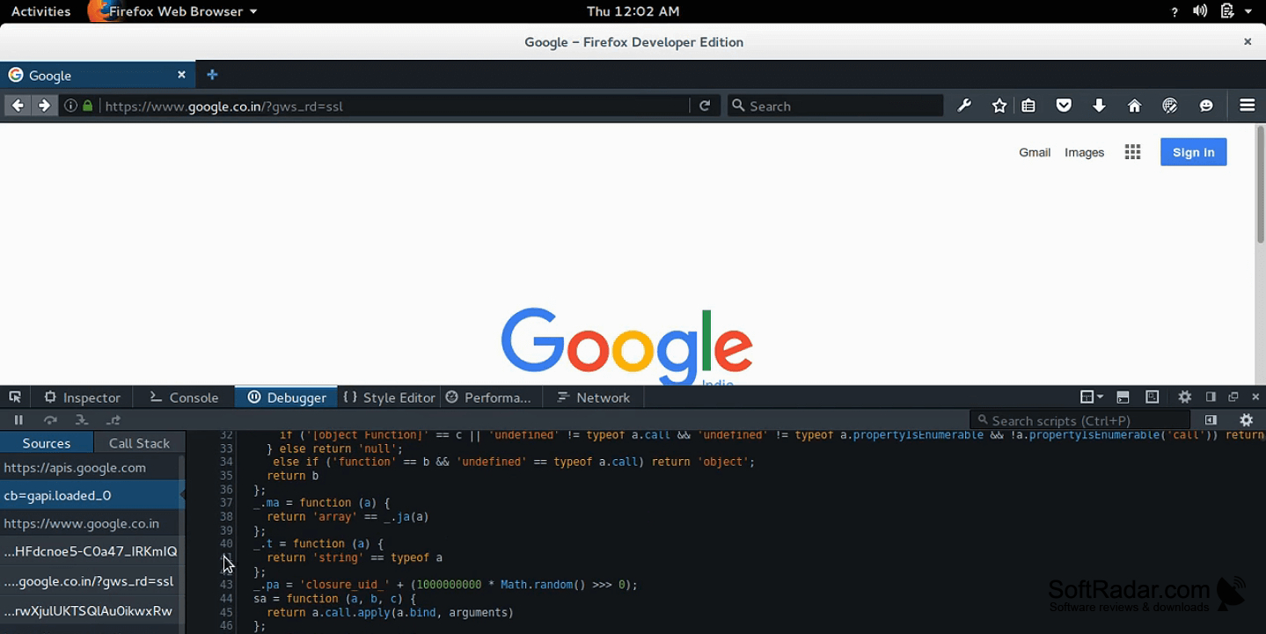The height and width of the screenshot is (634, 1266).
Task: Click the blue Sign in button
Action: [1193, 152]
